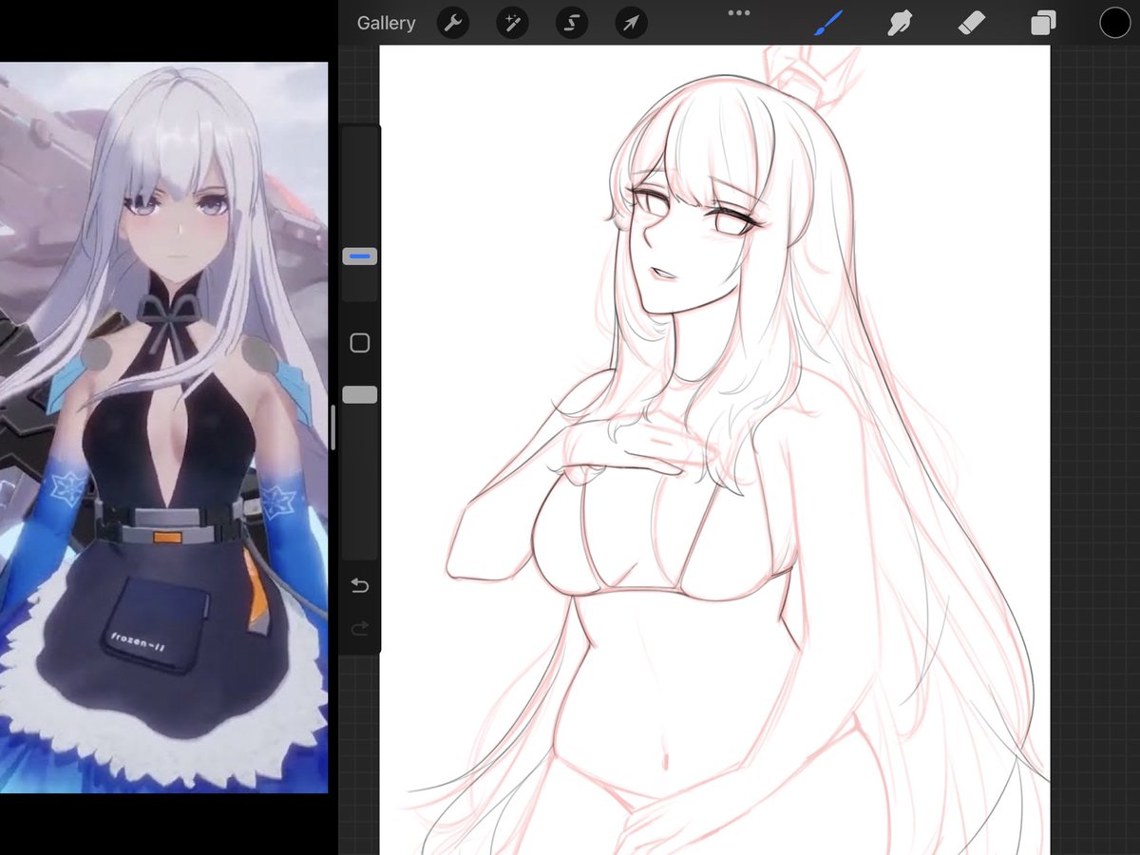Screen dimensions: 1140x855
Task: Redo the last undone stroke
Action: click(x=360, y=628)
